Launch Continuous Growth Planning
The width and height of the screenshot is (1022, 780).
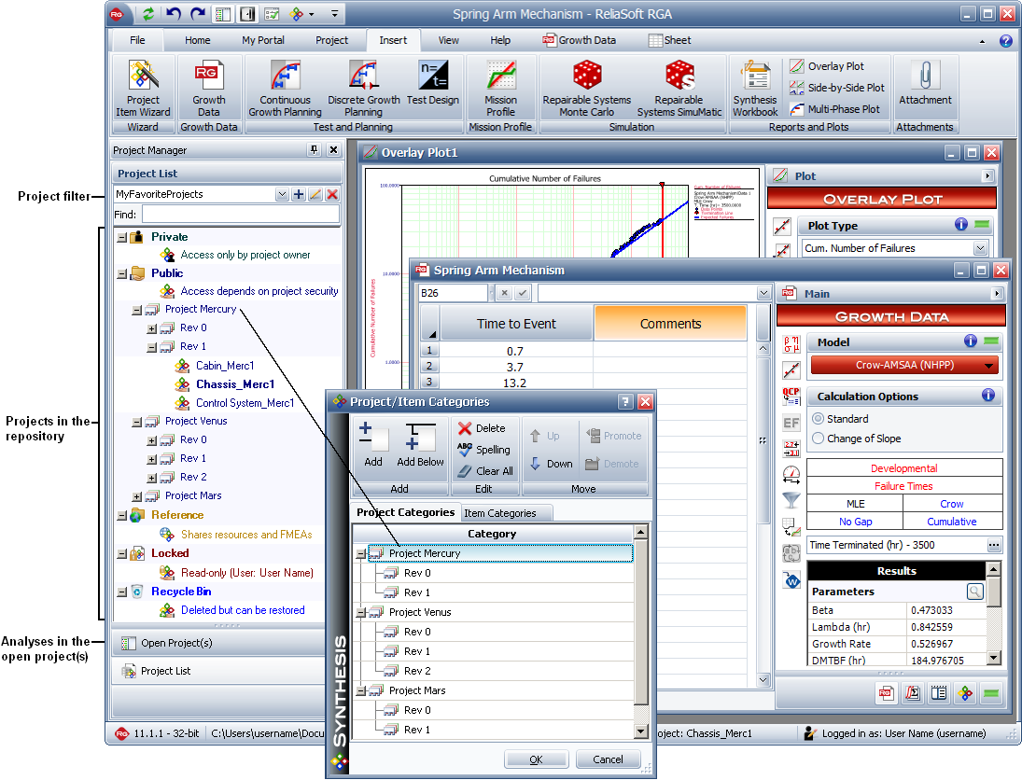pyautogui.click(x=285, y=89)
